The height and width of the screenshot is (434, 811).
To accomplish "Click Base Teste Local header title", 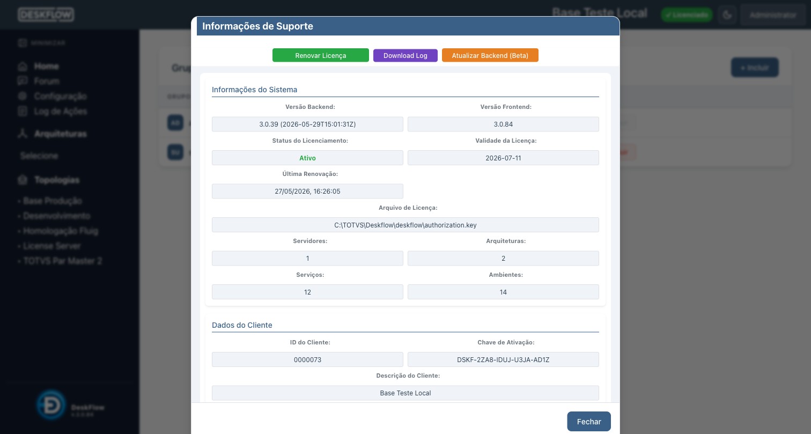I will point(600,13).
